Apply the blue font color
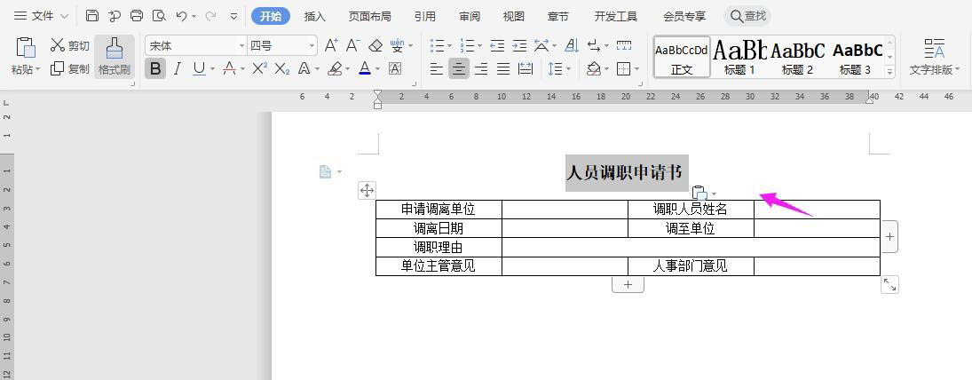This screenshot has height=380, width=972. (x=365, y=69)
